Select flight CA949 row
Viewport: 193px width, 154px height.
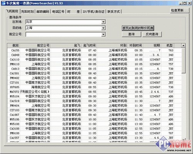(x=94, y=55)
